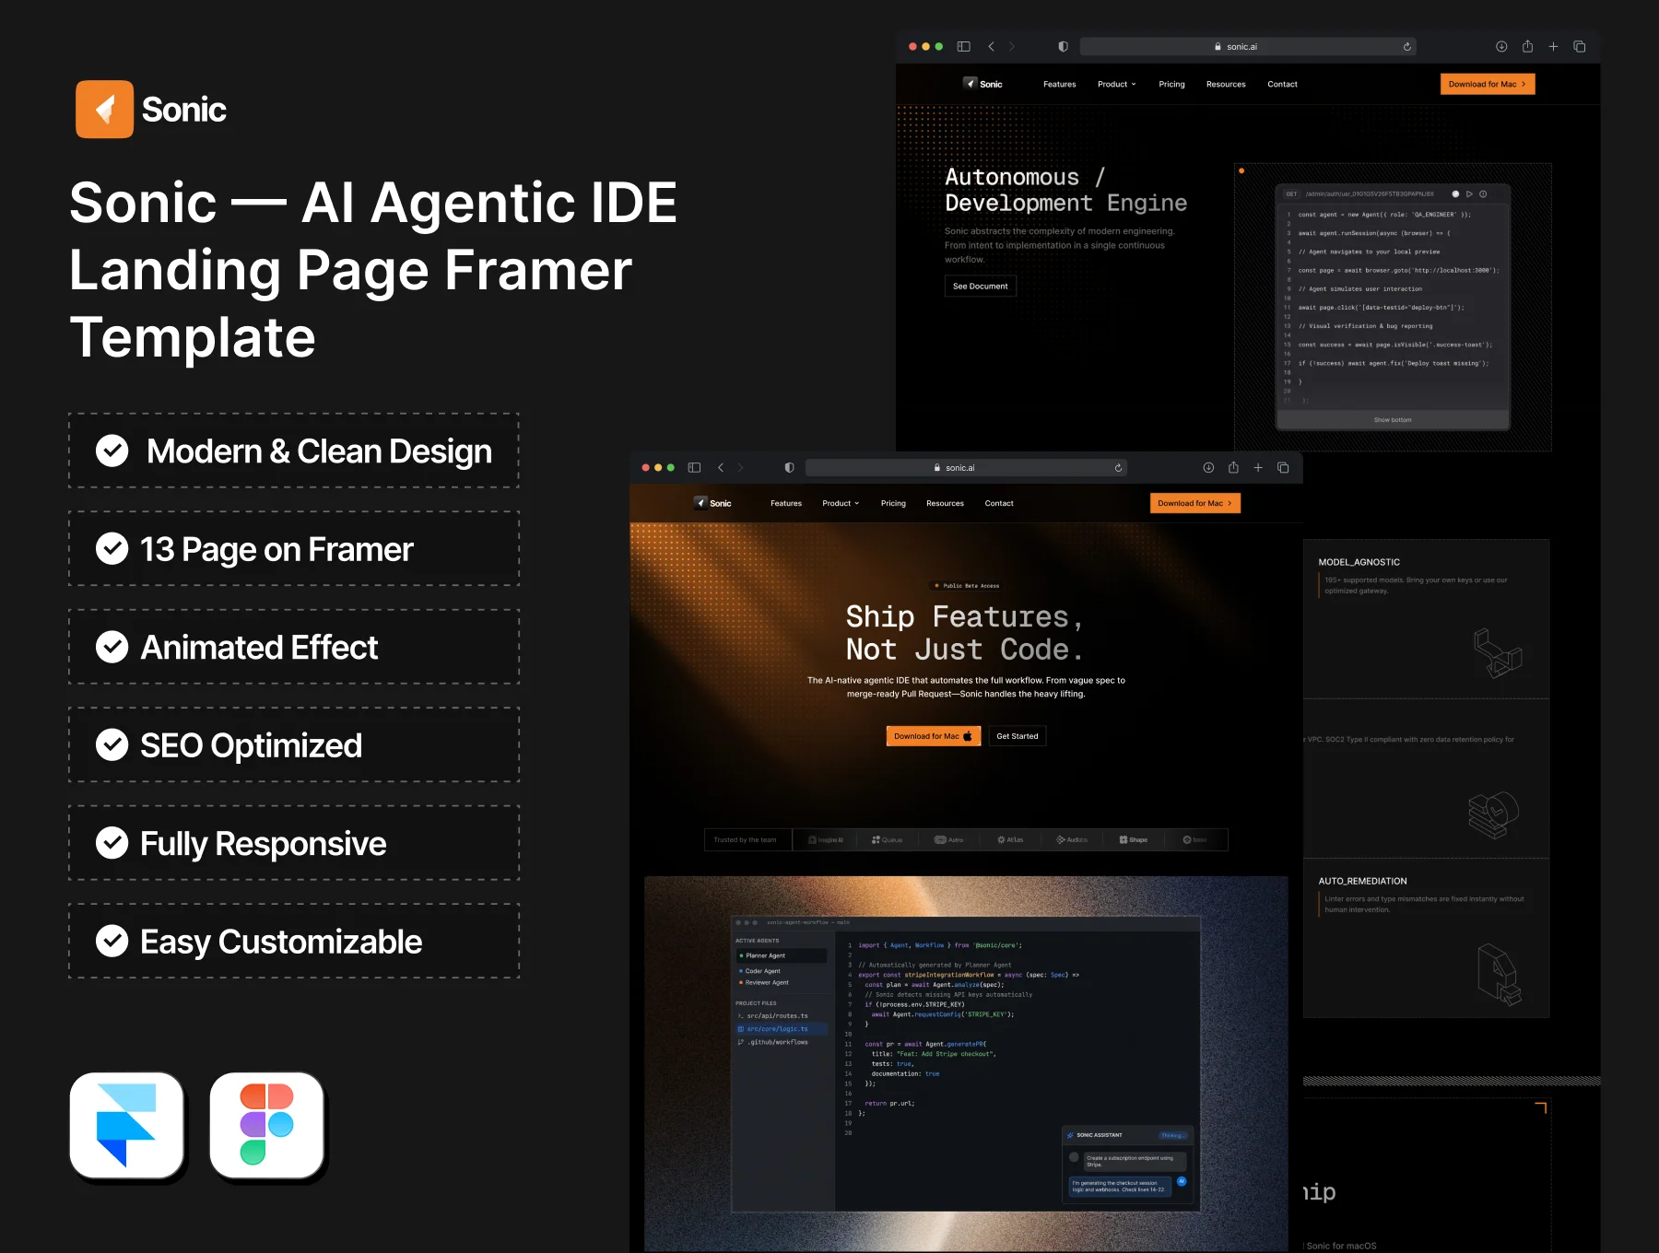Click the orange Sonic logo icon

click(104, 110)
